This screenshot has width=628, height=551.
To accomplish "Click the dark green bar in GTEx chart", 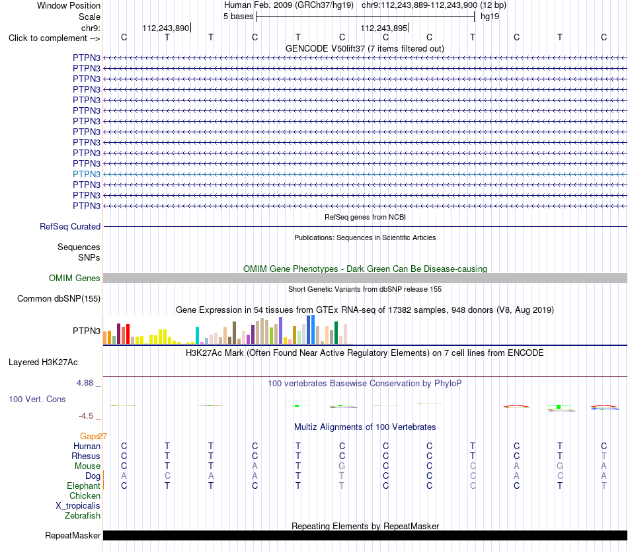I will tap(336, 333).
